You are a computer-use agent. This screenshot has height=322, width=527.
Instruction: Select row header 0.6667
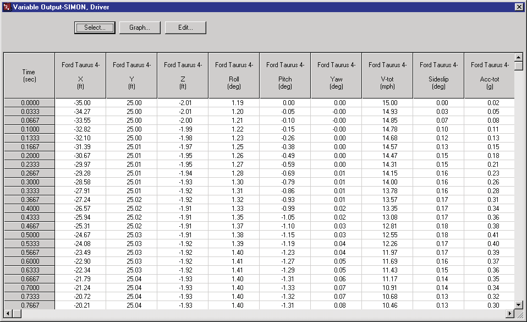click(x=29, y=279)
